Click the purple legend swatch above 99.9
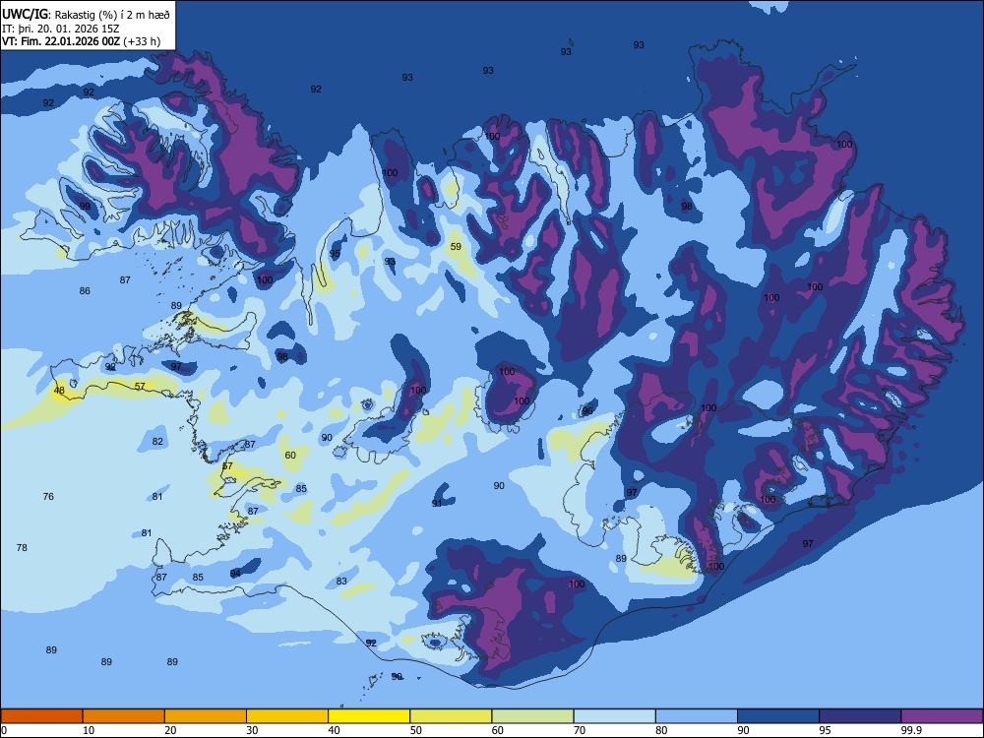The height and width of the screenshot is (738, 984). click(942, 716)
